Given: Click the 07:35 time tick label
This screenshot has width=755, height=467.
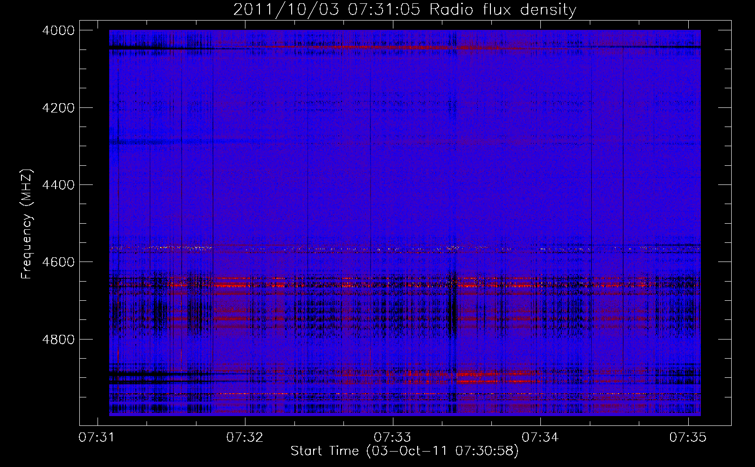Looking at the screenshot, I should [x=688, y=437].
